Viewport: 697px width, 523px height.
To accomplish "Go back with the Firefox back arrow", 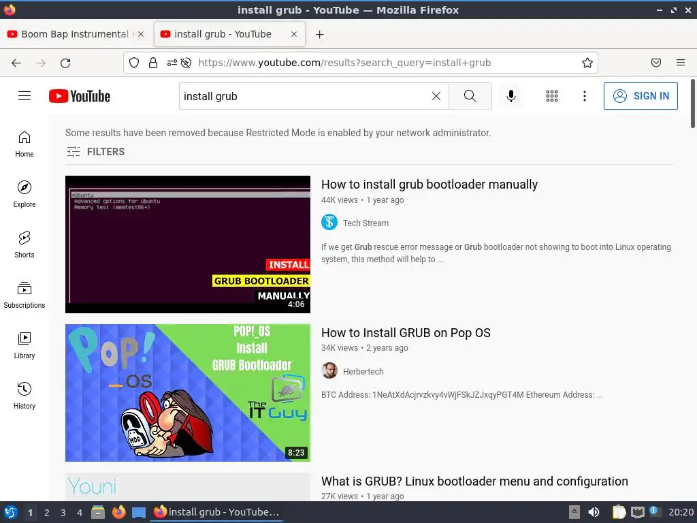I will [x=16, y=63].
